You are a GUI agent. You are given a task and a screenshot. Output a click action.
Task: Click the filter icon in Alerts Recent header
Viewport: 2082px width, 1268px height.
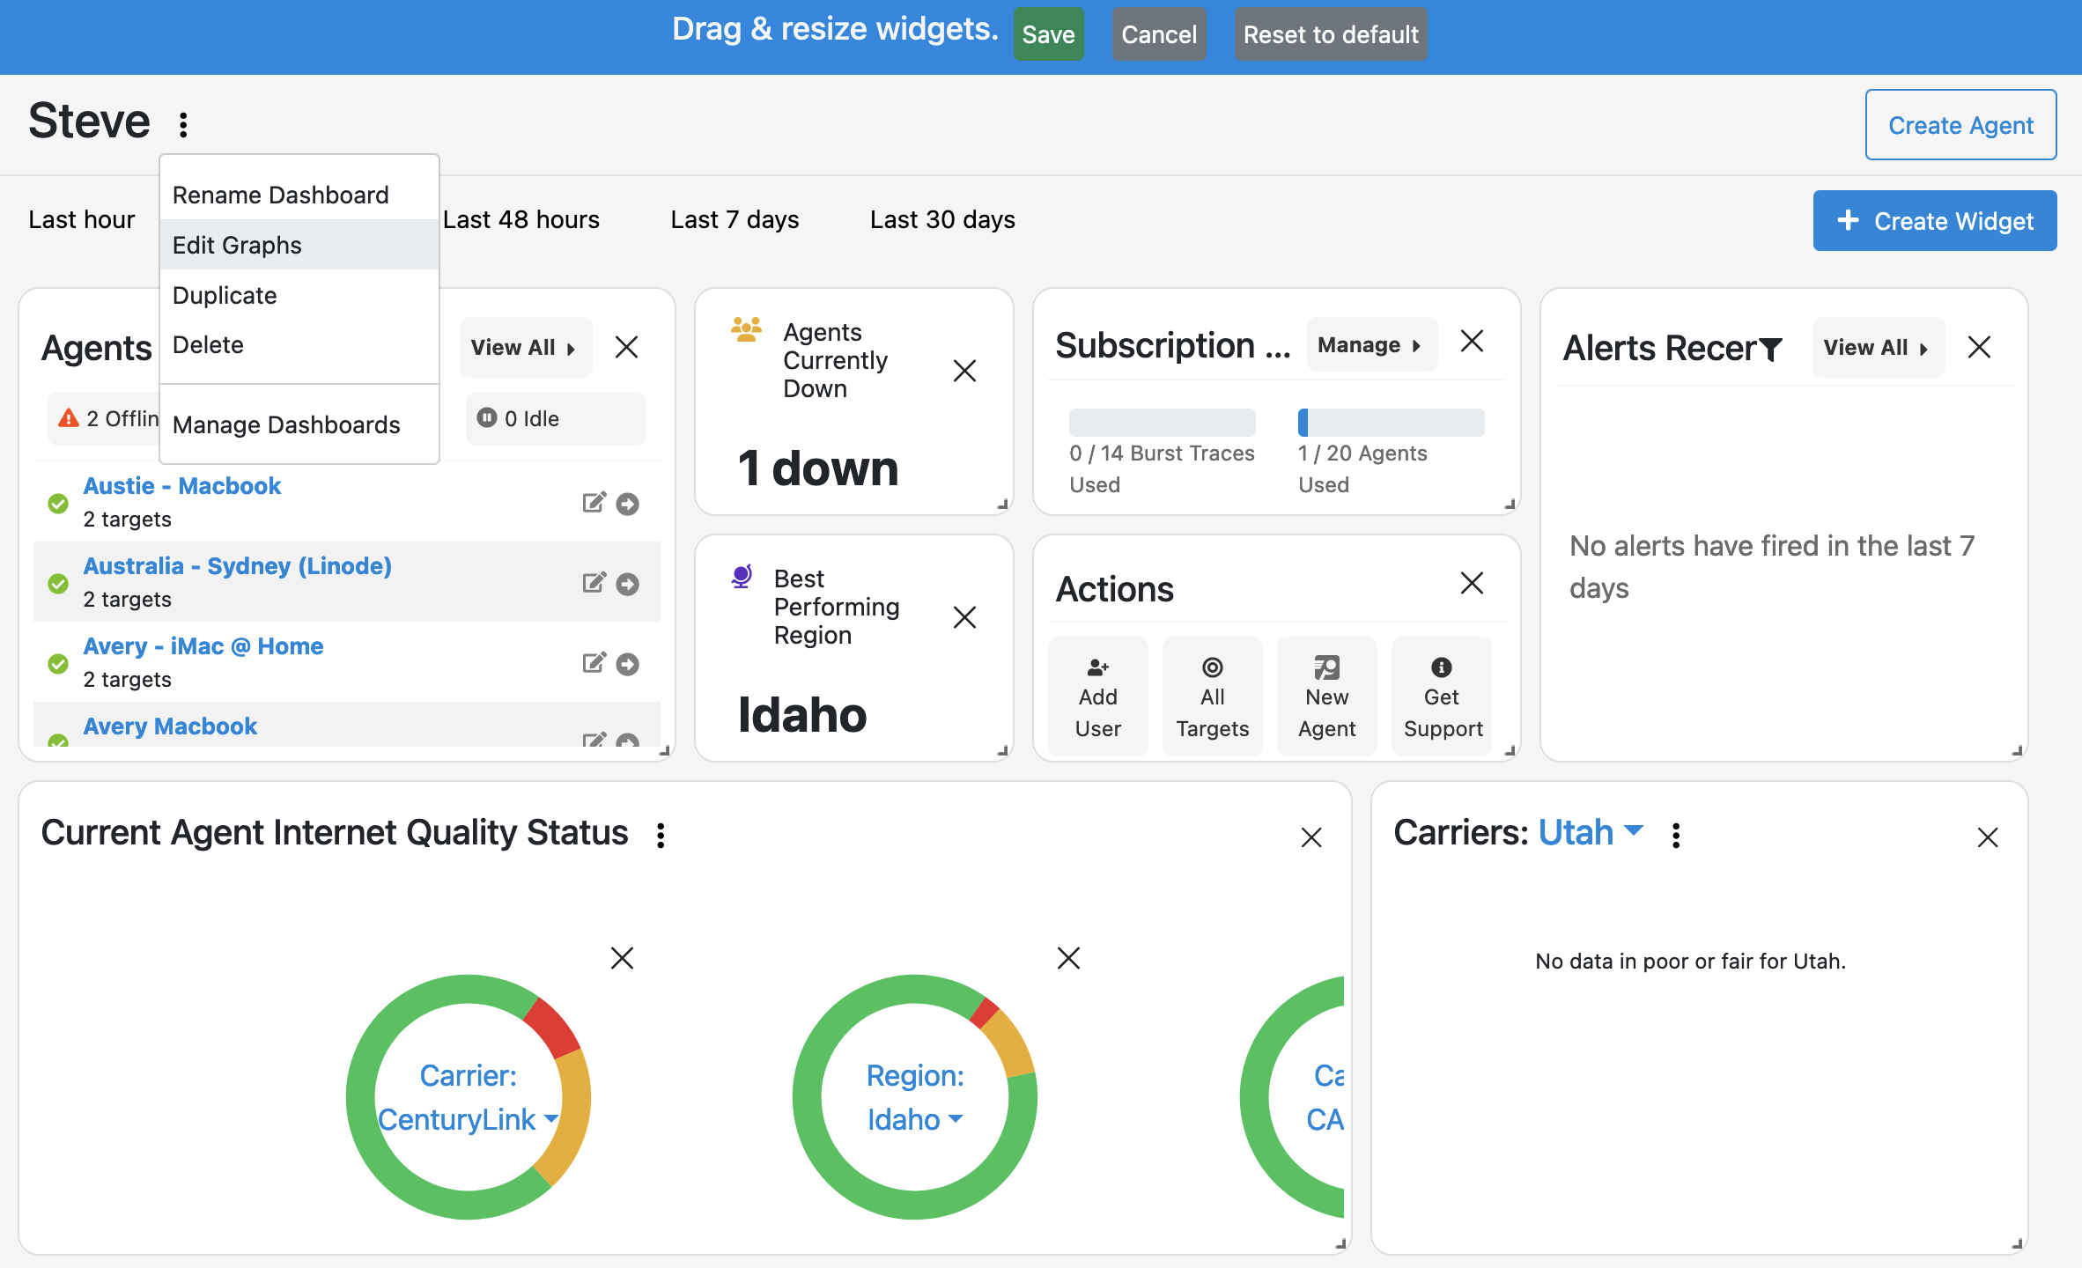click(1772, 348)
